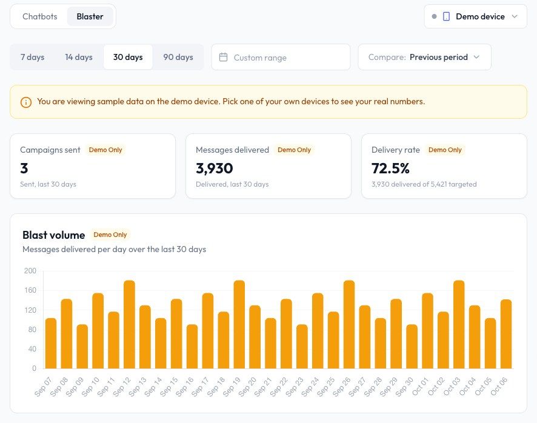Click the info icon in the sample data banner
The width and height of the screenshot is (537, 423).
click(x=26, y=102)
